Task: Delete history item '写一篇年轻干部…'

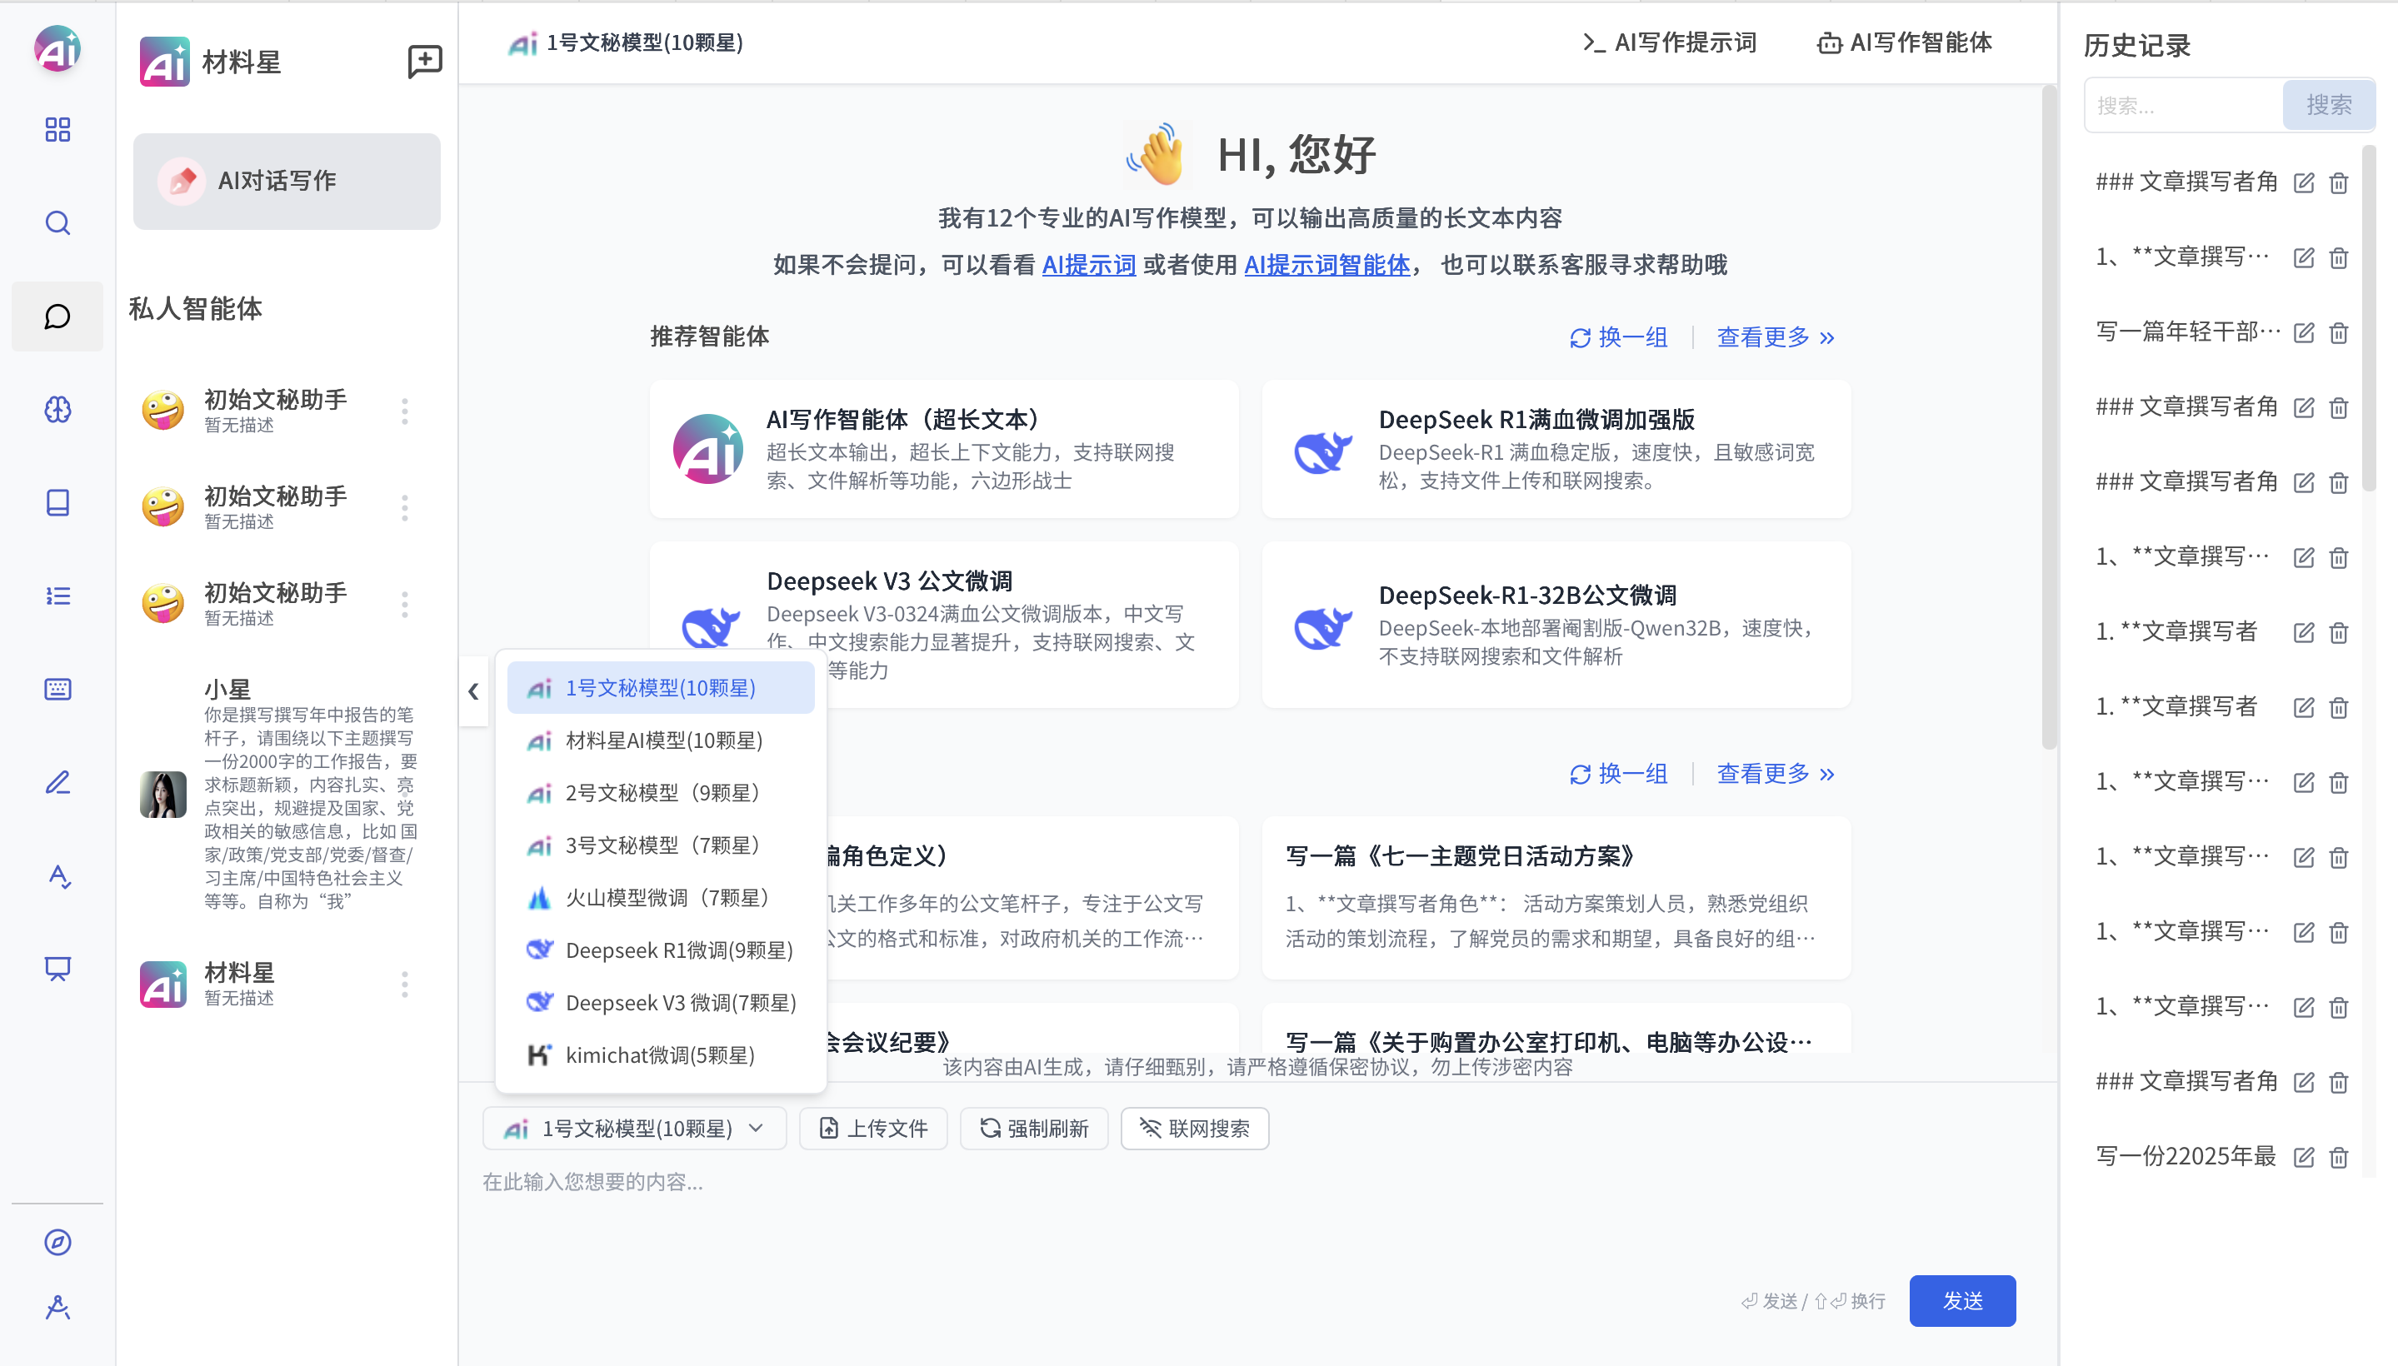Action: (2339, 333)
